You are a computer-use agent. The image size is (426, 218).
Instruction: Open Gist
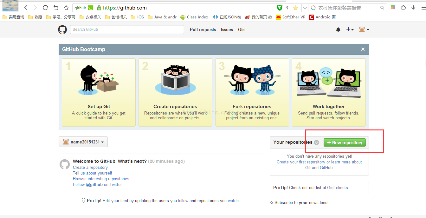242,30
